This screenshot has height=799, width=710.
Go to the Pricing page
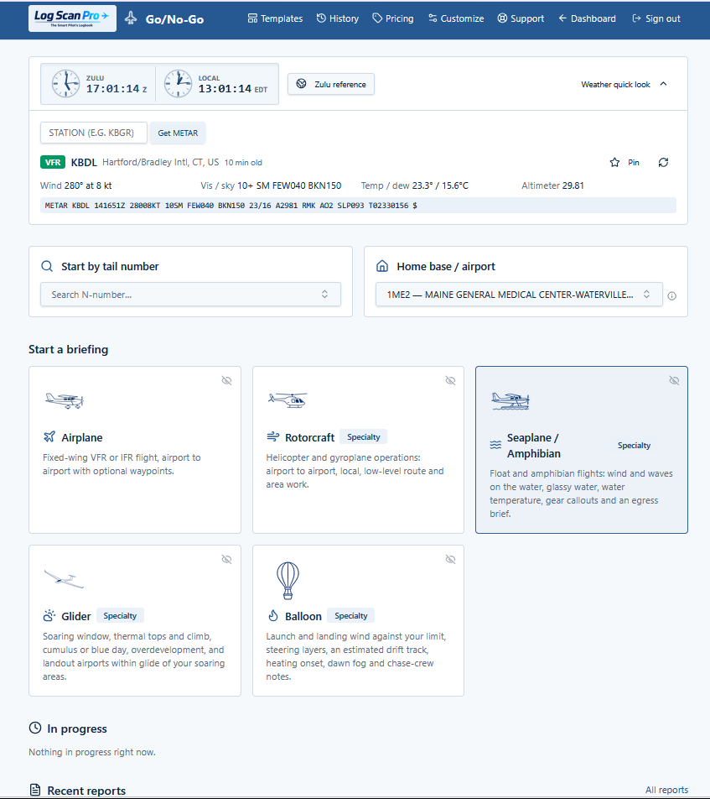[393, 18]
